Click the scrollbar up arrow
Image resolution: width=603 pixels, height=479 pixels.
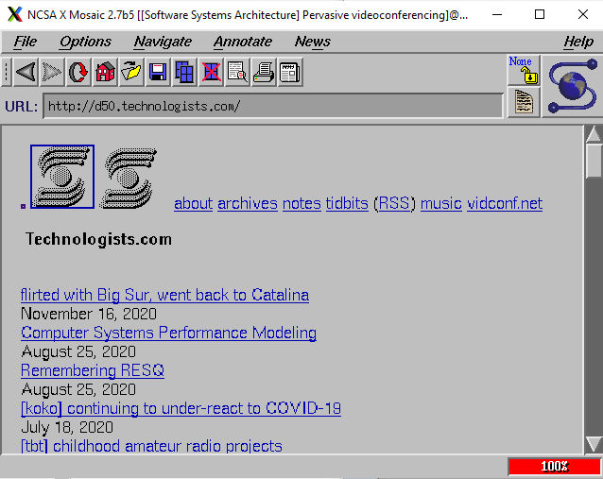594,134
